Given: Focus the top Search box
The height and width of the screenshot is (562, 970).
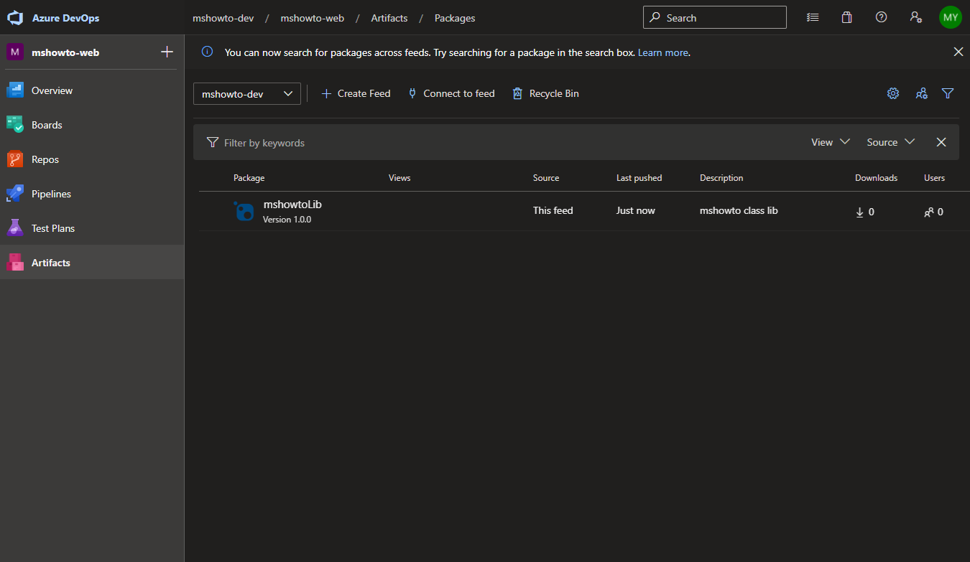Looking at the screenshot, I should (715, 18).
